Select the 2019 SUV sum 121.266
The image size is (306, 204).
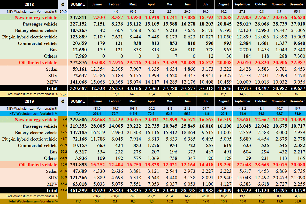pyautogui.click(x=78, y=177)
